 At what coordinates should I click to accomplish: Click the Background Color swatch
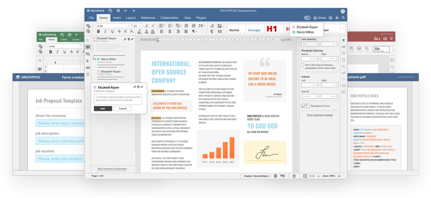[305, 106]
